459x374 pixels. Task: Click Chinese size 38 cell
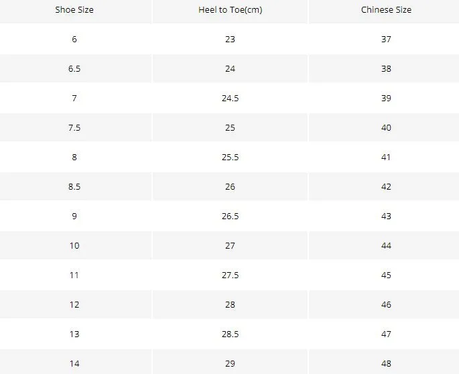pos(386,69)
